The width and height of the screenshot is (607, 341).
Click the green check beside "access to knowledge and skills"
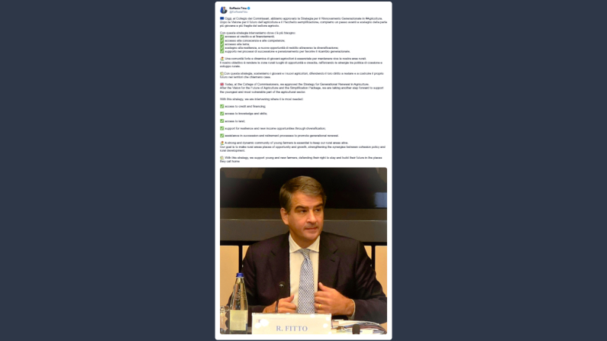click(222, 114)
